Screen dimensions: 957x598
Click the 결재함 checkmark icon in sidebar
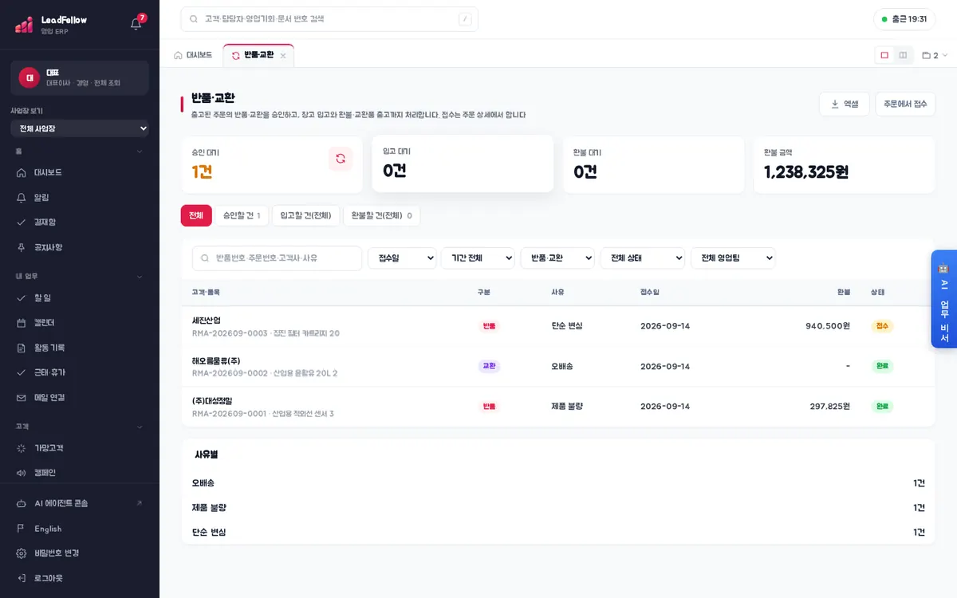tap(22, 222)
